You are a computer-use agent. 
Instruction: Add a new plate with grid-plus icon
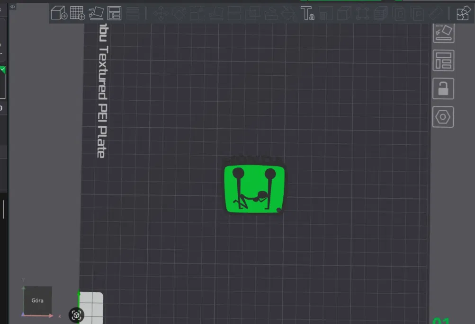[x=77, y=13]
